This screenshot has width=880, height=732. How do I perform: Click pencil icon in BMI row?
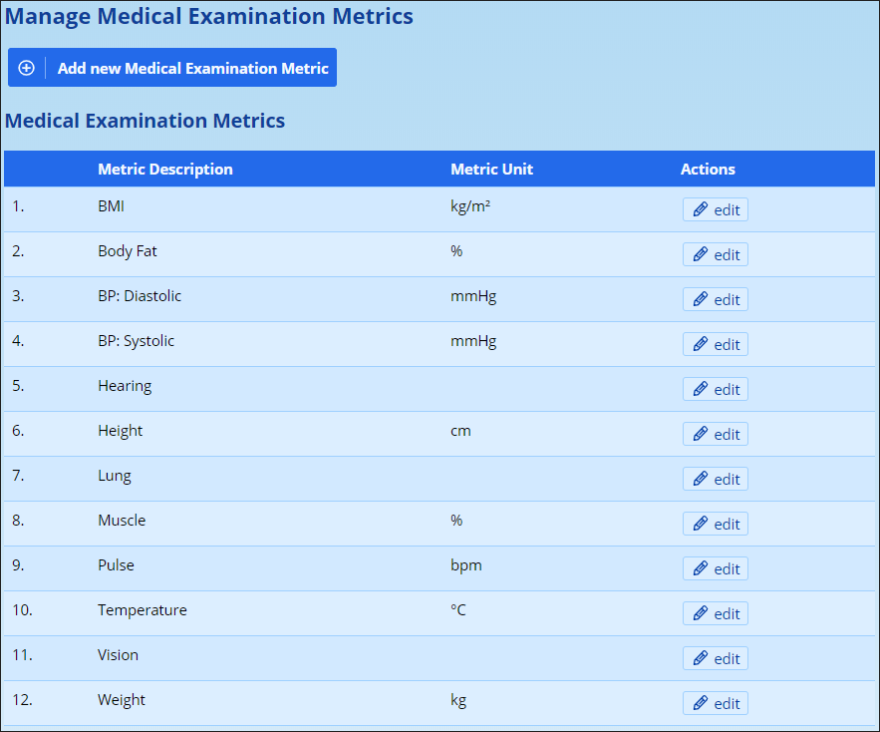[x=700, y=209]
